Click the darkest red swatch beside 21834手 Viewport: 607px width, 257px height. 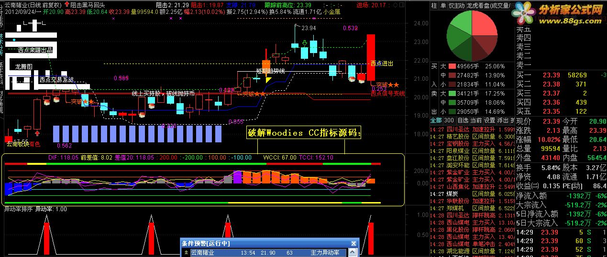452,84
